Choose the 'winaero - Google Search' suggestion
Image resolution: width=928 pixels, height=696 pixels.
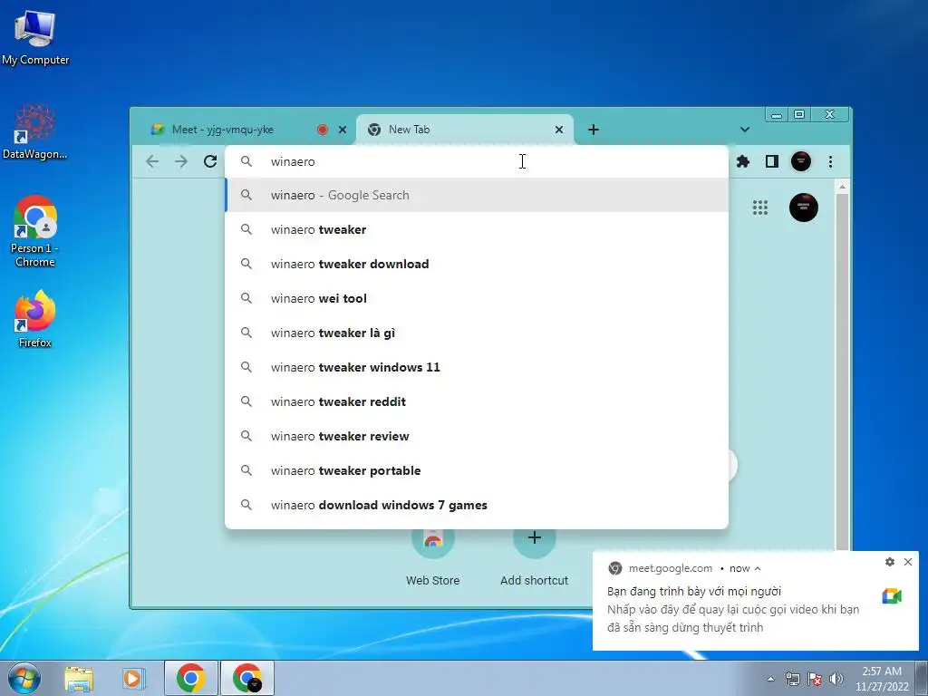pos(477,196)
